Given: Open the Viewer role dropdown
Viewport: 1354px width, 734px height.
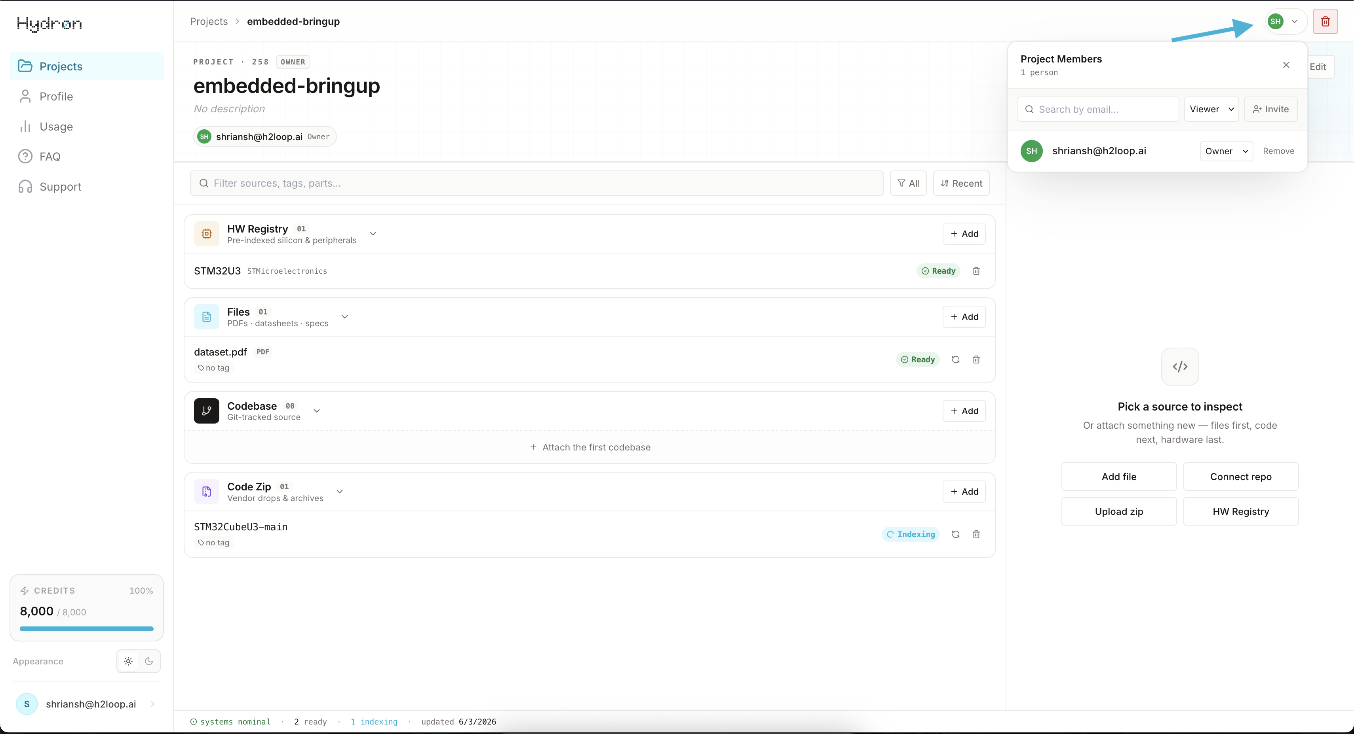Looking at the screenshot, I should [1211, 109].
